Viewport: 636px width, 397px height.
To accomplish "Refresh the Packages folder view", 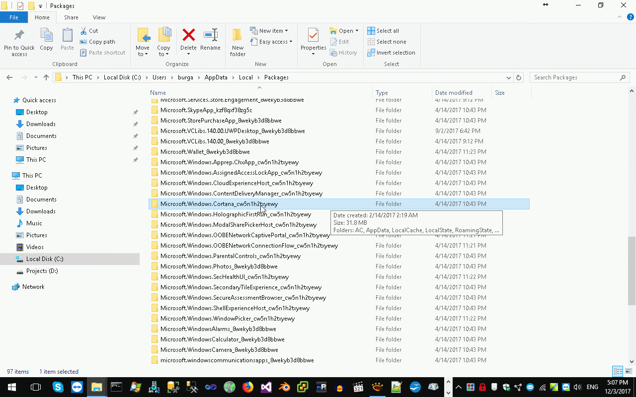I will tap(519, 77).
